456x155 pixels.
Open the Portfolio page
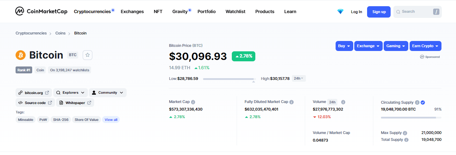tap(207, 11)
